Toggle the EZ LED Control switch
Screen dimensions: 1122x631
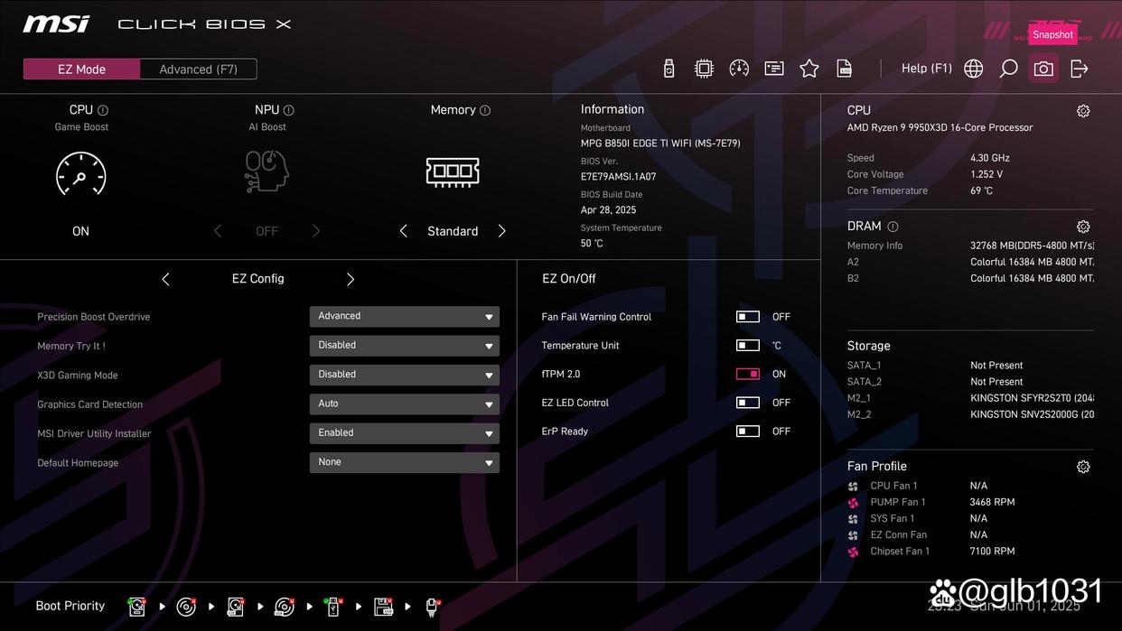coord(748,403)
